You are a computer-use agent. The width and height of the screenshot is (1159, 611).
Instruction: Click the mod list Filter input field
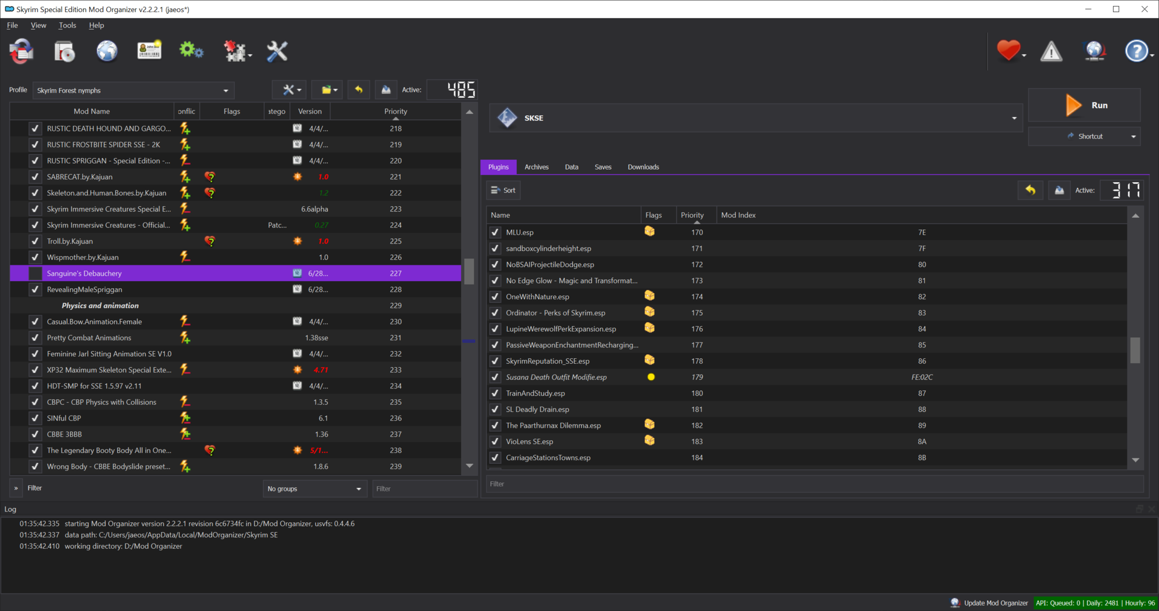coord(424,489)
